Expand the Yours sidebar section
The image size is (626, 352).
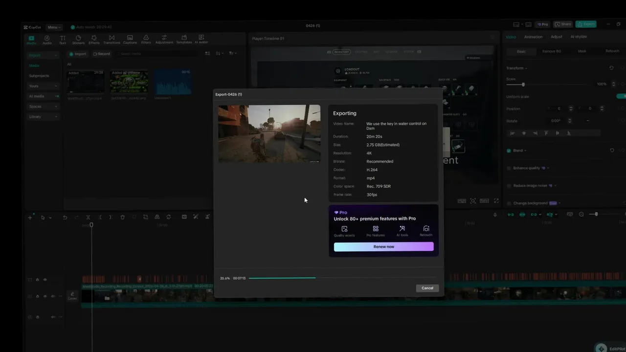coord(43,86)
